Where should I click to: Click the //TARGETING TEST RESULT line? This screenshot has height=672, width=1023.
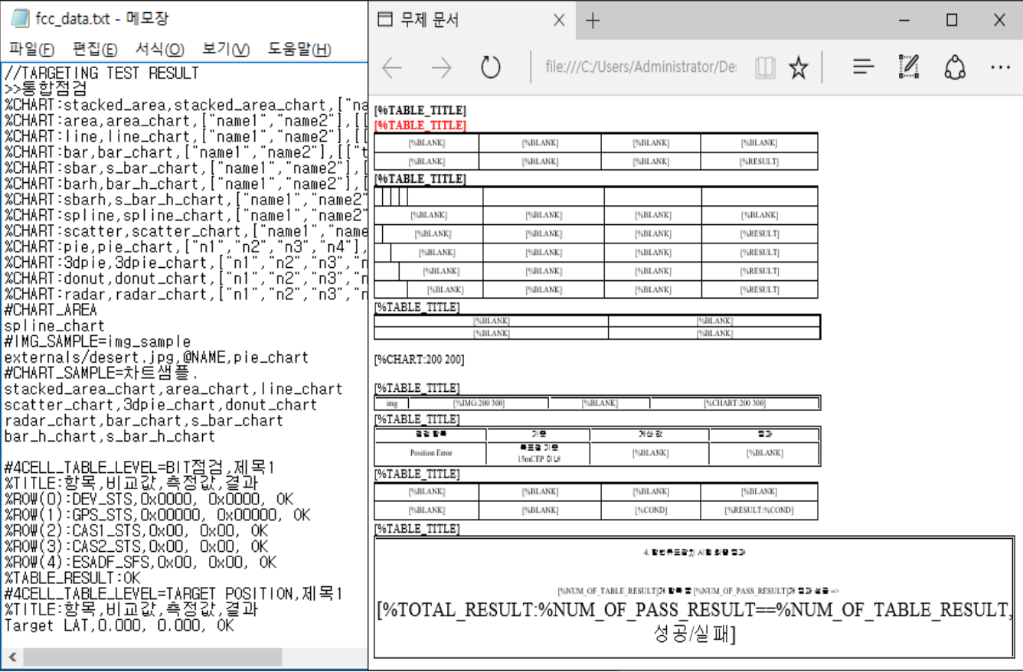pos(101,73)
